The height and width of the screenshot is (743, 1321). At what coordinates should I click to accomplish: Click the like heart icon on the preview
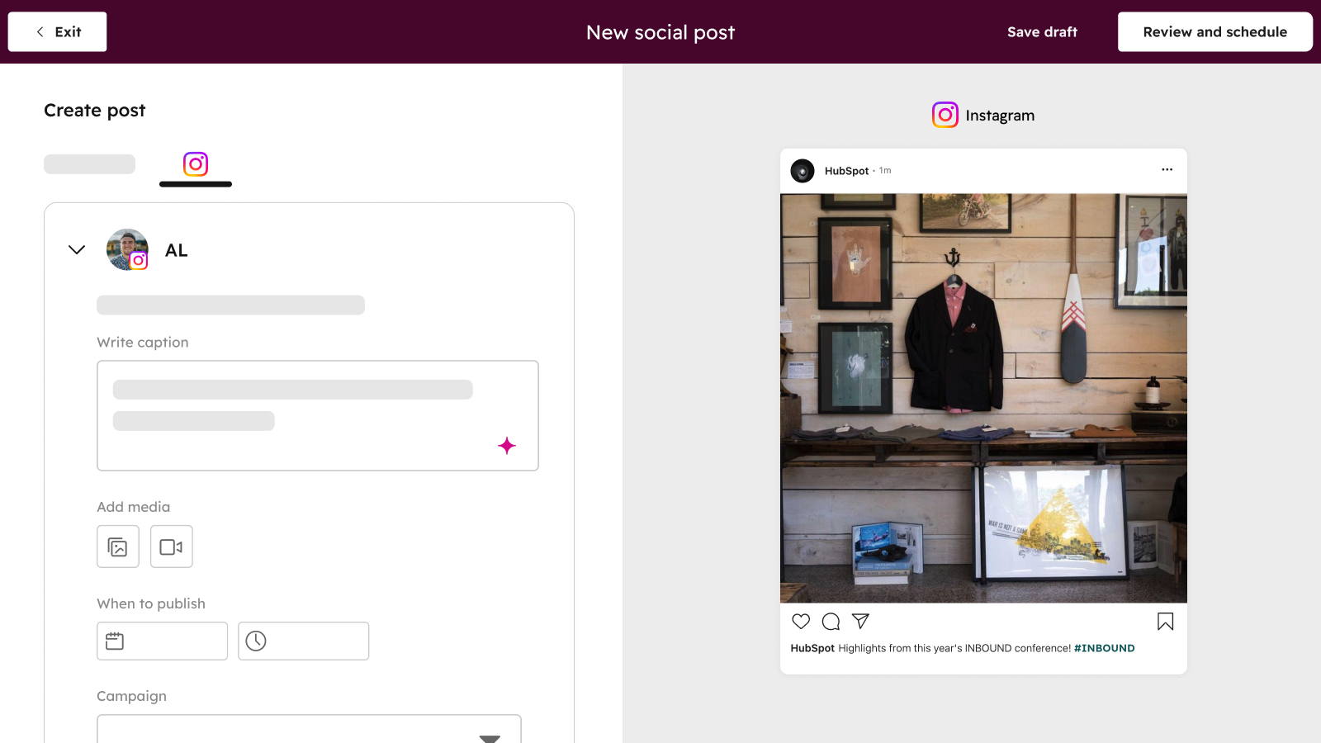click(x=801, y=621)
